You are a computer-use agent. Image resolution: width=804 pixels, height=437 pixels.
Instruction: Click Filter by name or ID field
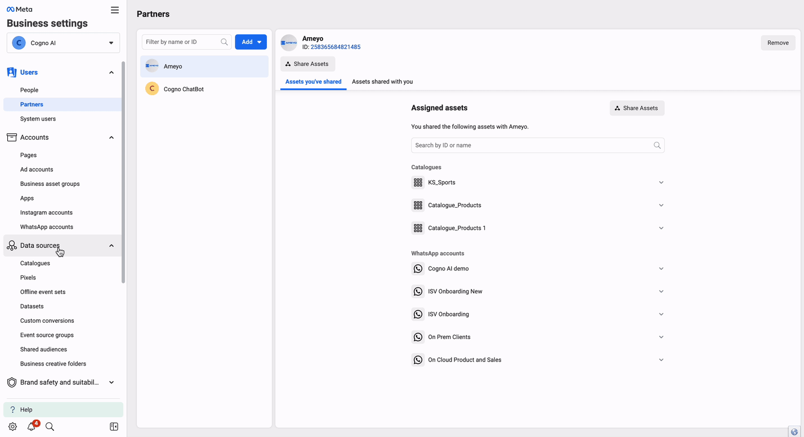[186, 42]
